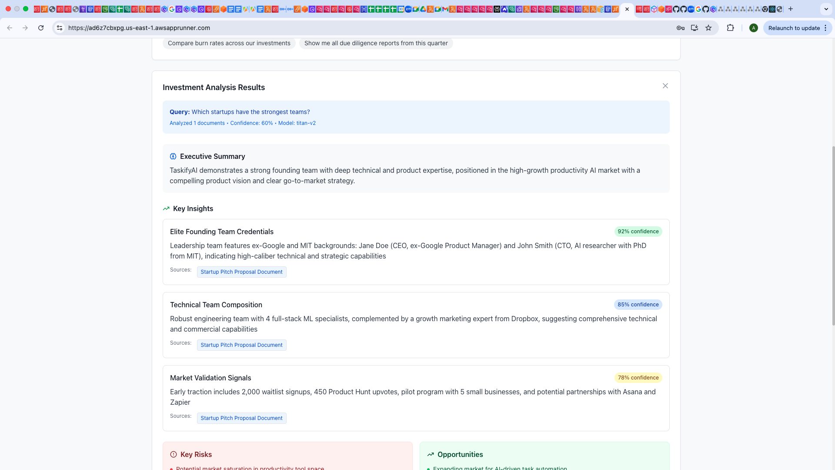Open the password key icon
The height and width of the screenshot is (470, 835).
tap(681, 28)
